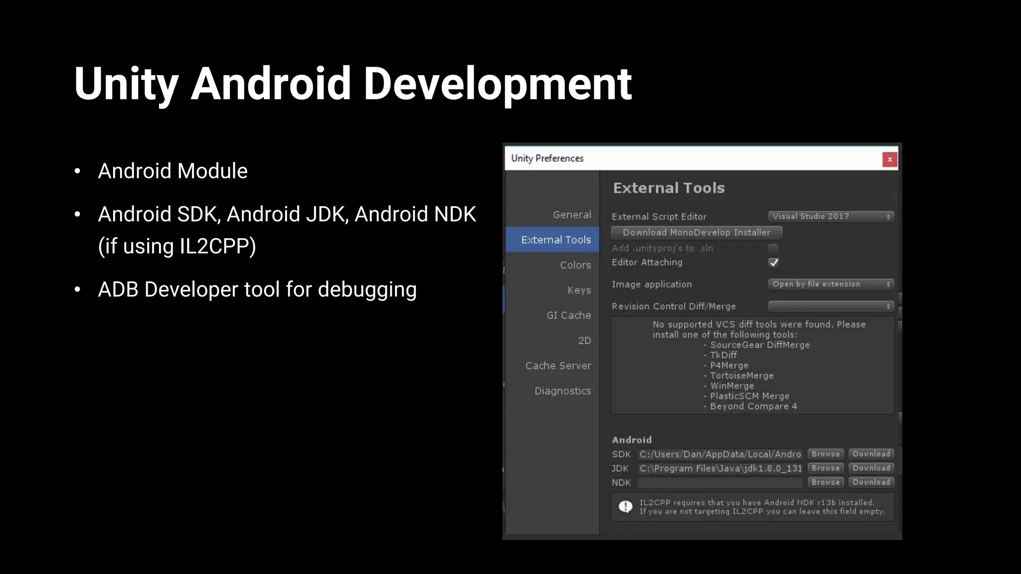1021x574 pixels.
Task: Click the 'TkDiff' list entry
Action: pos(720,355)
